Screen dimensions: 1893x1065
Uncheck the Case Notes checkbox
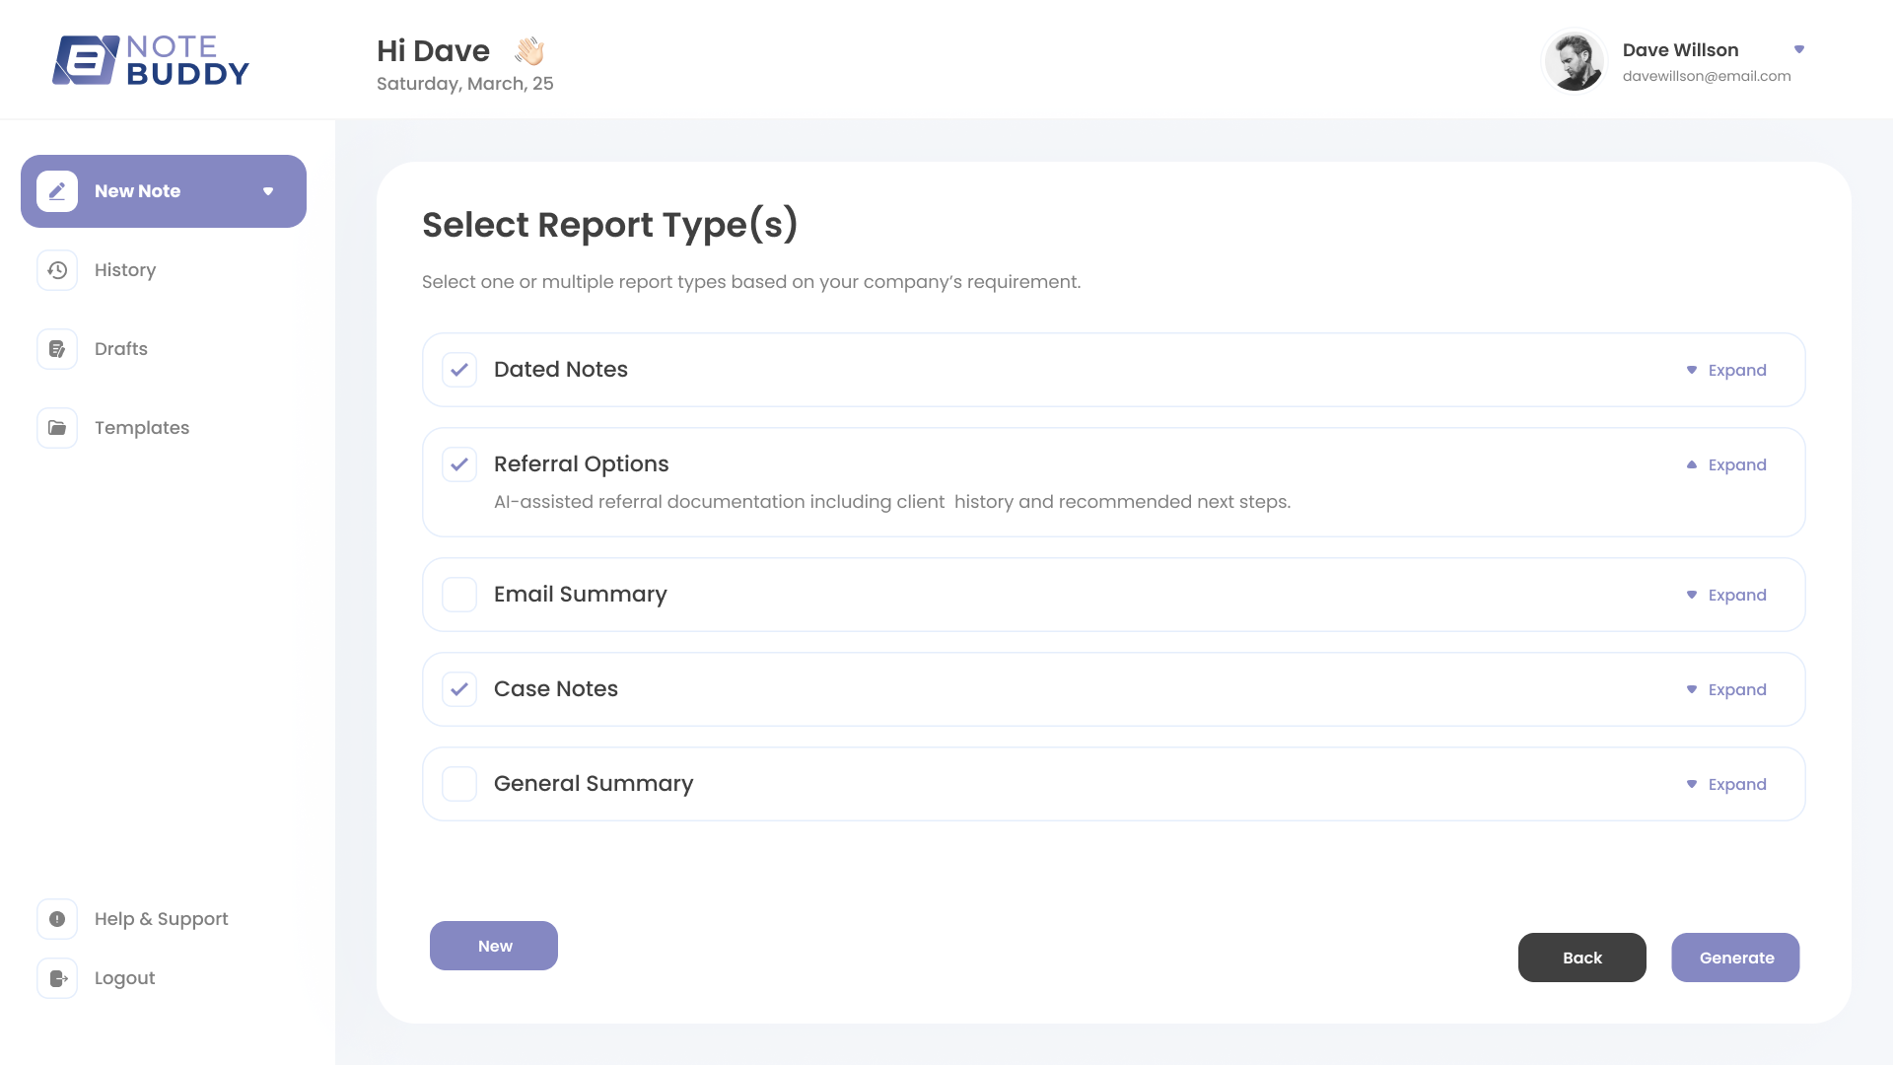tap(459, 689)
